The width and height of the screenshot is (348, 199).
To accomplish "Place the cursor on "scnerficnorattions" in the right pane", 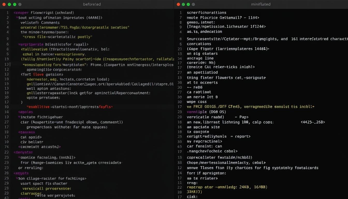I will coord(206,12).
